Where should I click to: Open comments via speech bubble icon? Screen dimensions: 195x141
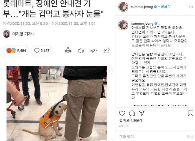[132, 113]
